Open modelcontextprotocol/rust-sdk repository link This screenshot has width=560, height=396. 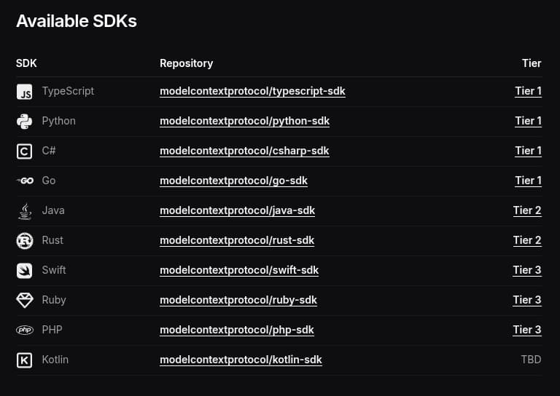237,241
